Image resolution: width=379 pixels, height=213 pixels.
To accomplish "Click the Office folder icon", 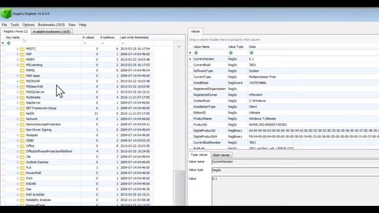I will click(23, 146).
